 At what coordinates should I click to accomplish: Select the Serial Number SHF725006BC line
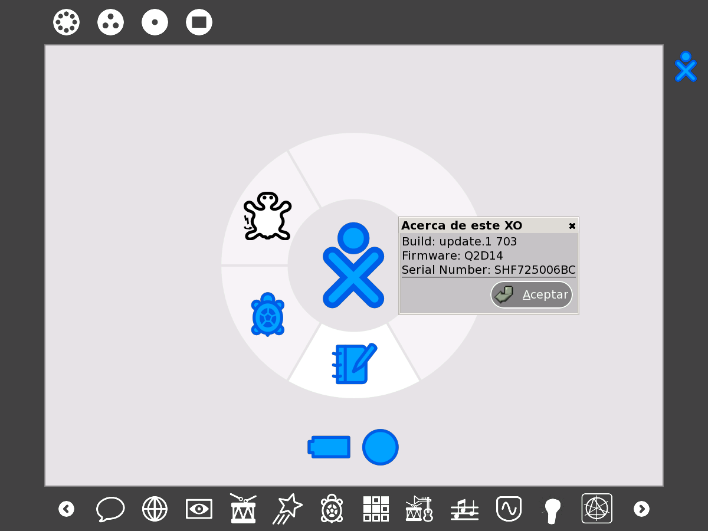[x=489, y=270]
